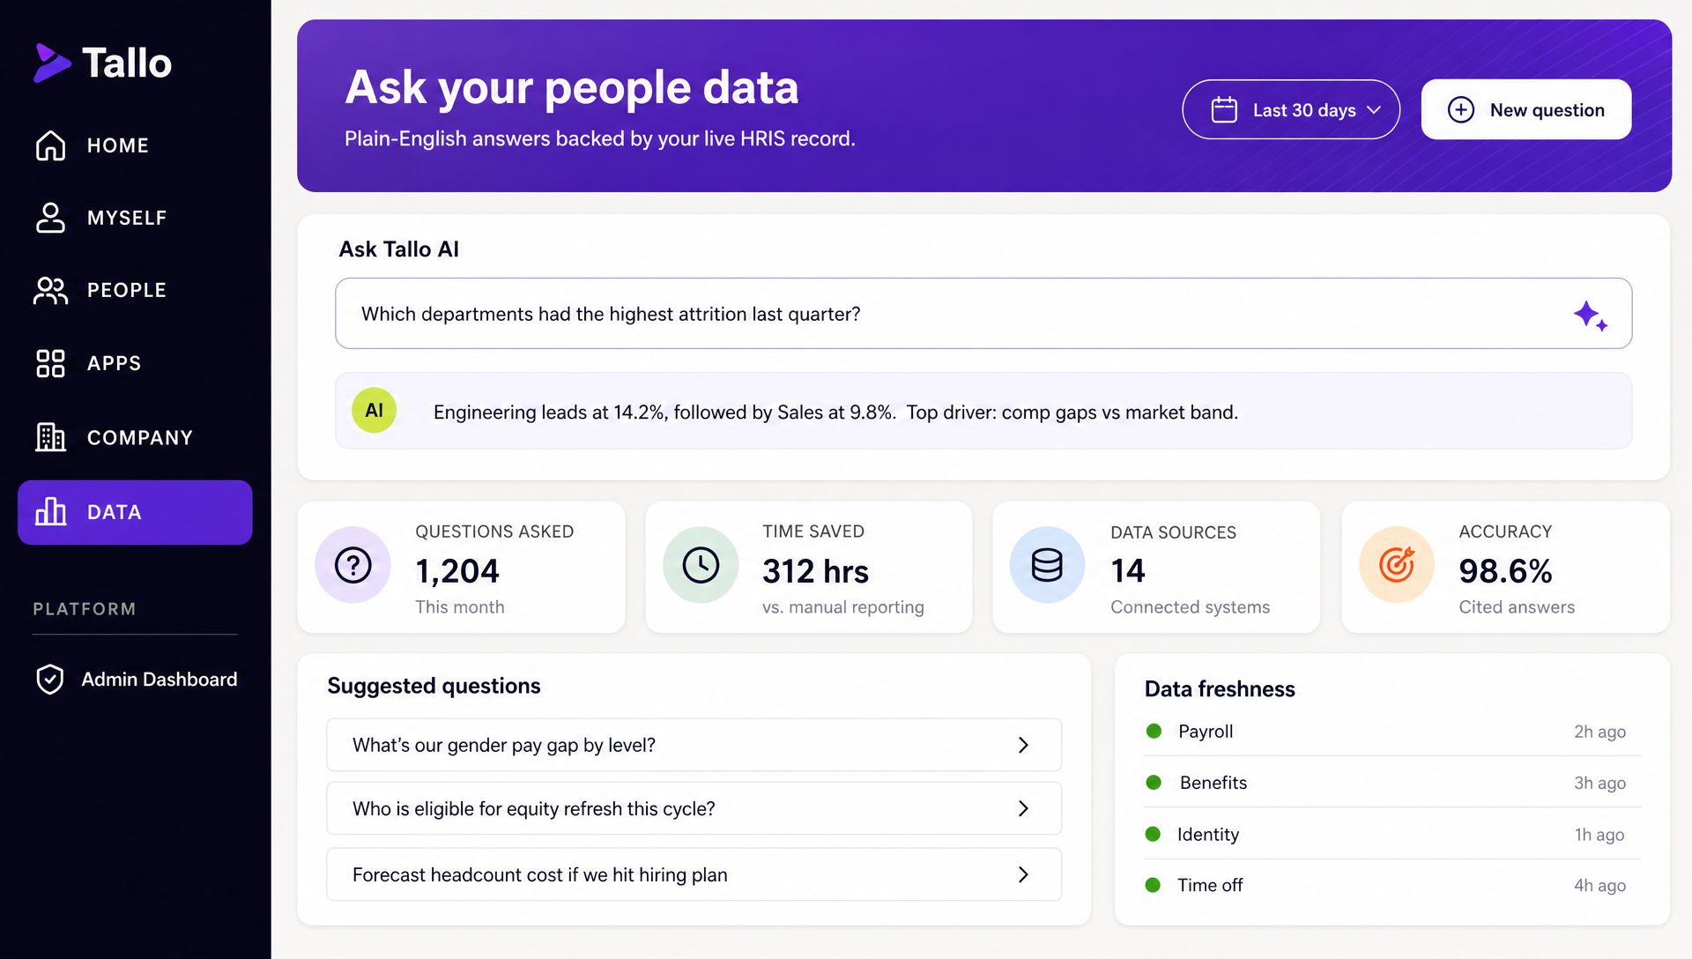1692x959 pixels.
Task: Click the green status dot for Time off
Action: [x=1153, y=885]
